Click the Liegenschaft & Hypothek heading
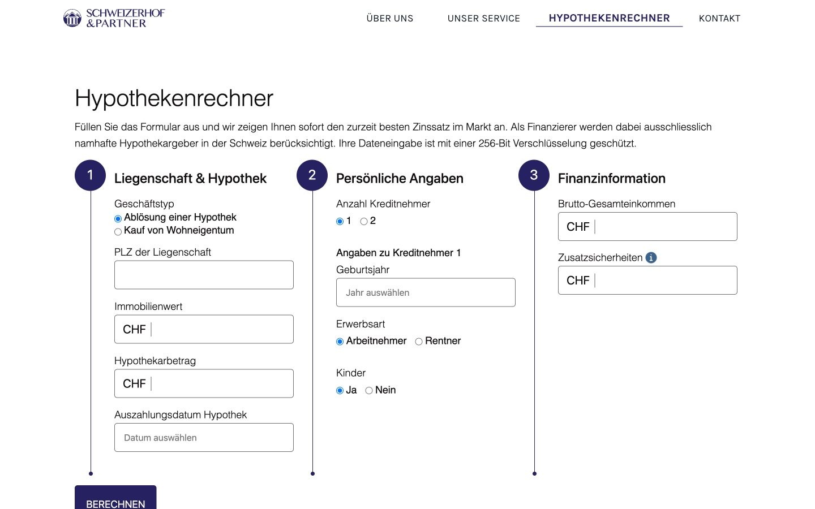The height and width of the screenshot is (509, 815). [x=190, y=179]
